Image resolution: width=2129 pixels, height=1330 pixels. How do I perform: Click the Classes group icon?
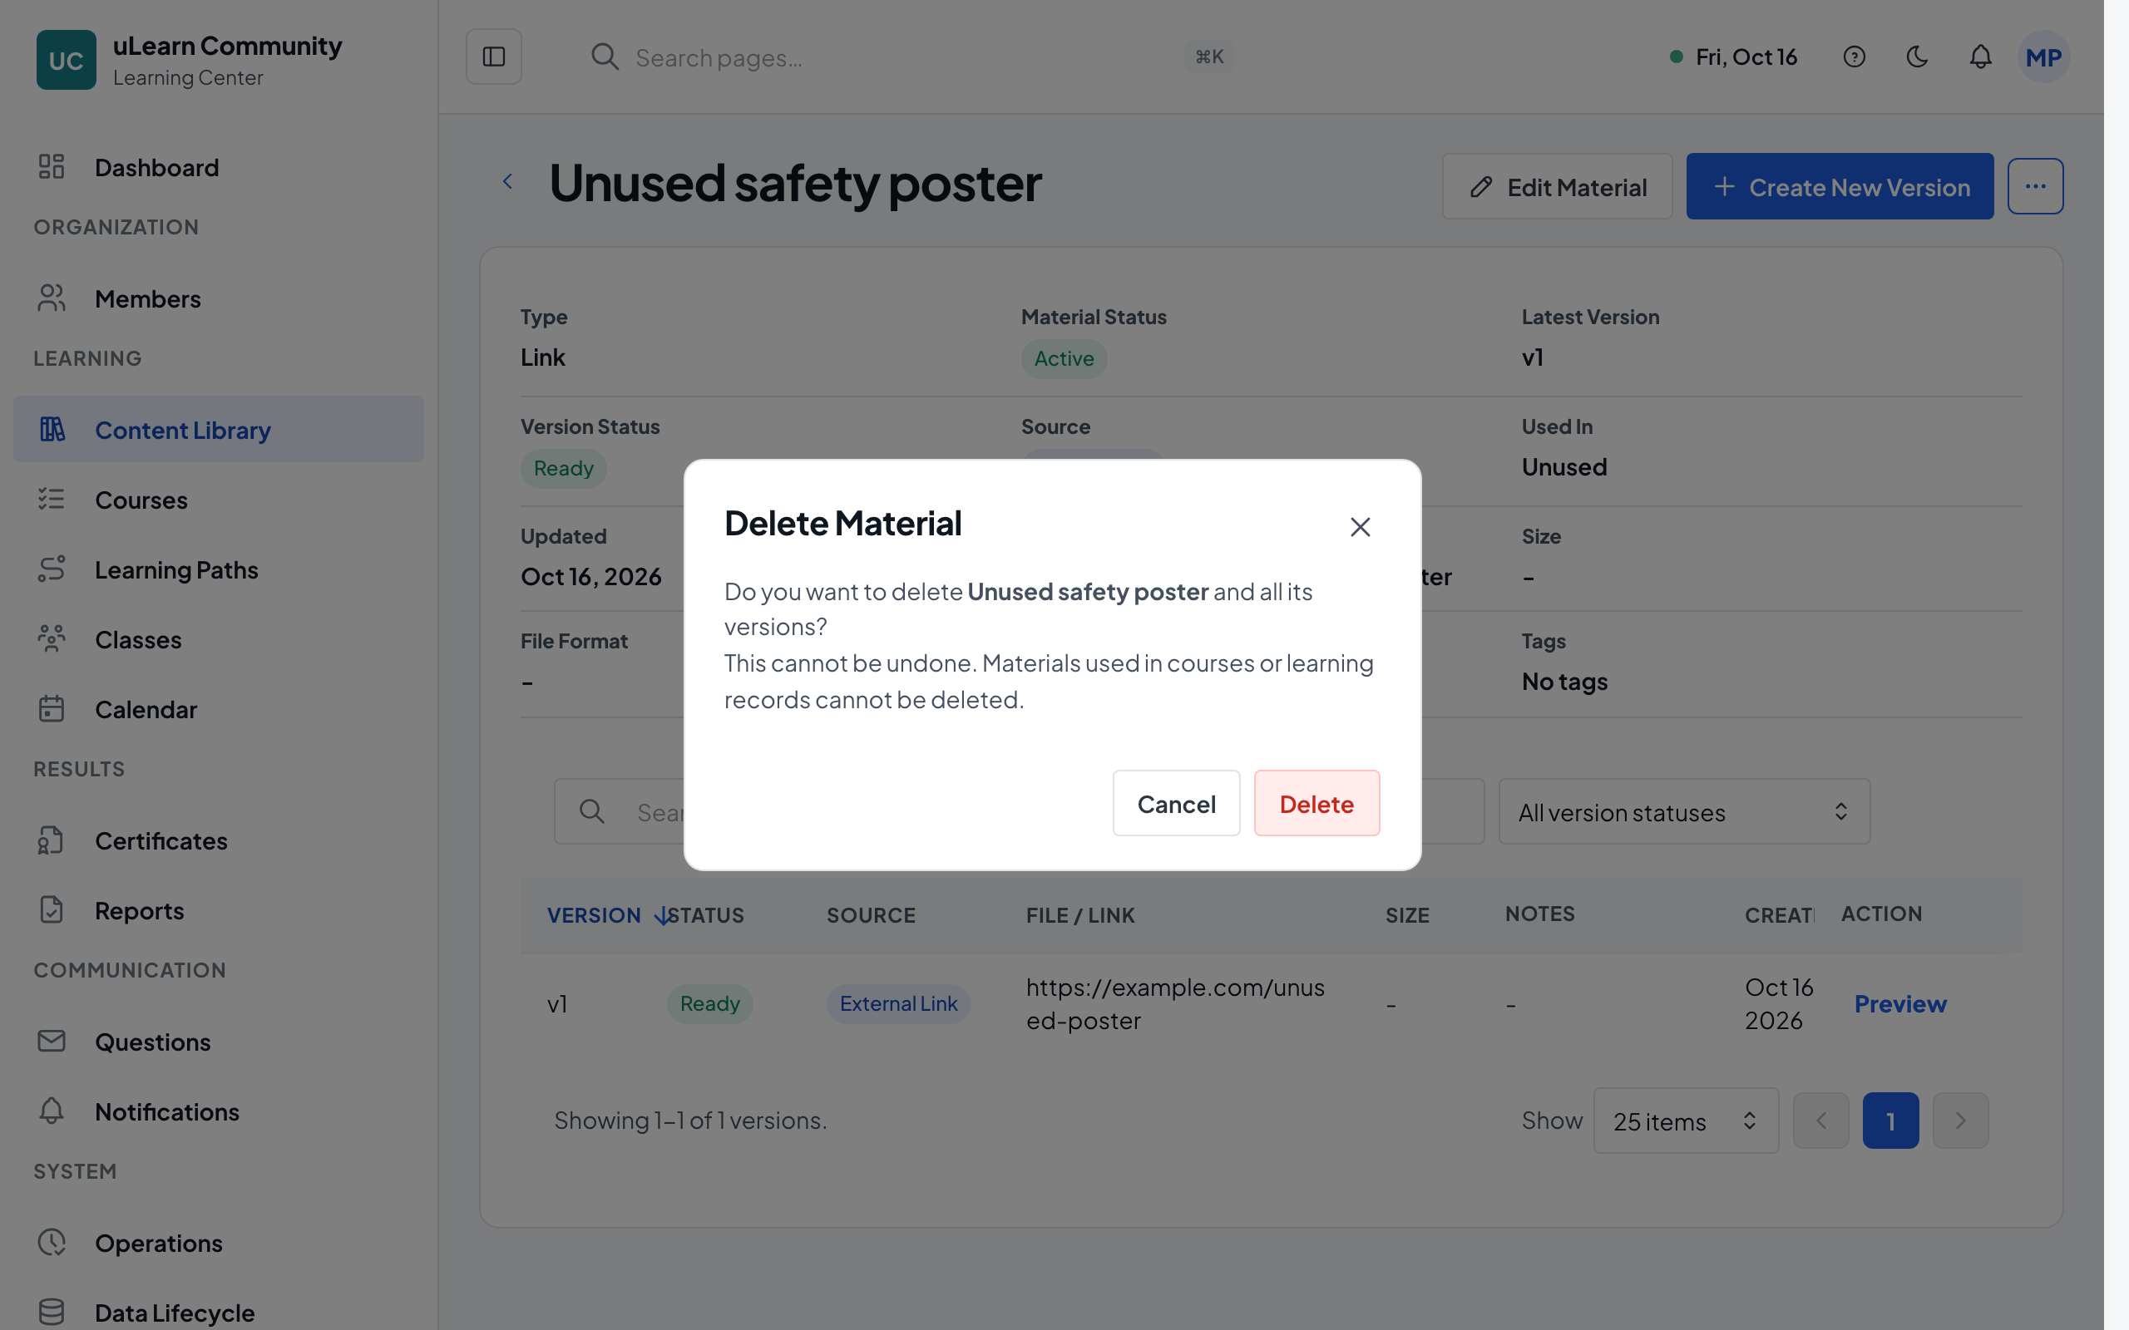51,638
